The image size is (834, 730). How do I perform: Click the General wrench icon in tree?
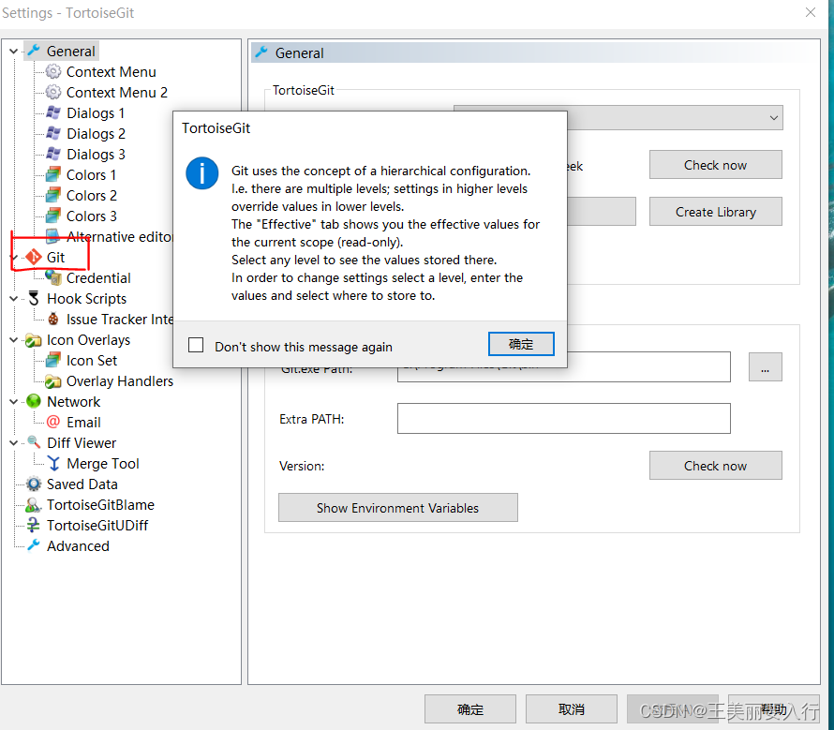[34, 51]
